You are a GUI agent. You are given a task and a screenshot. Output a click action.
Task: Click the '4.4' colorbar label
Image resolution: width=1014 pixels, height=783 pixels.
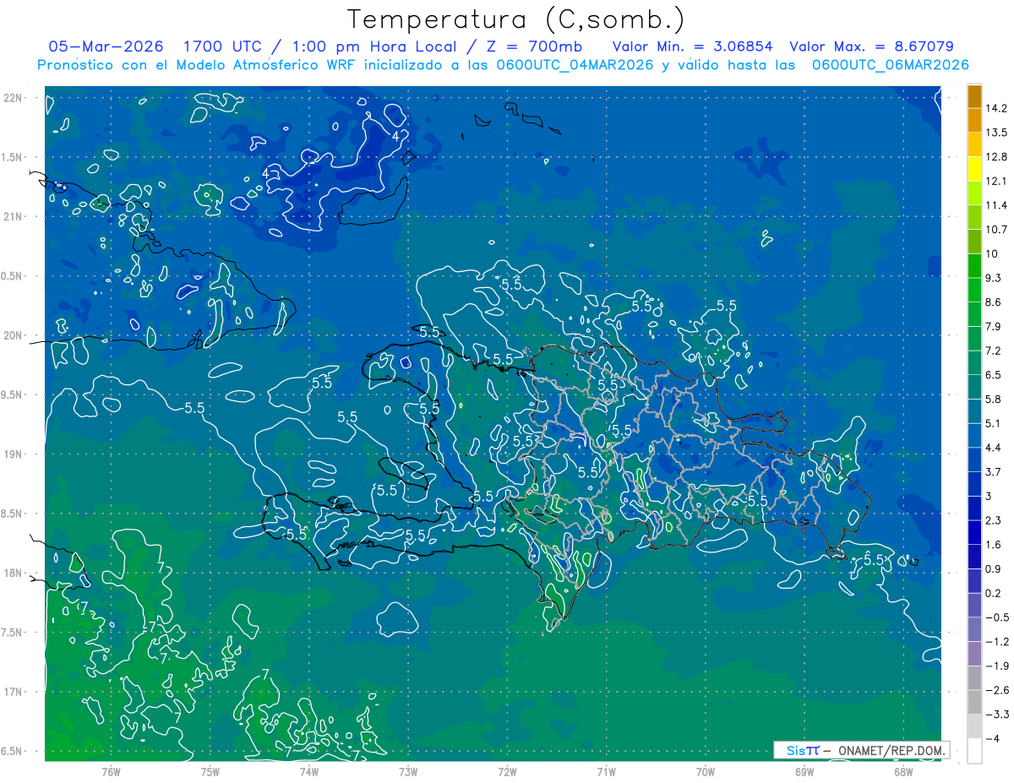(x=993, y=448)
